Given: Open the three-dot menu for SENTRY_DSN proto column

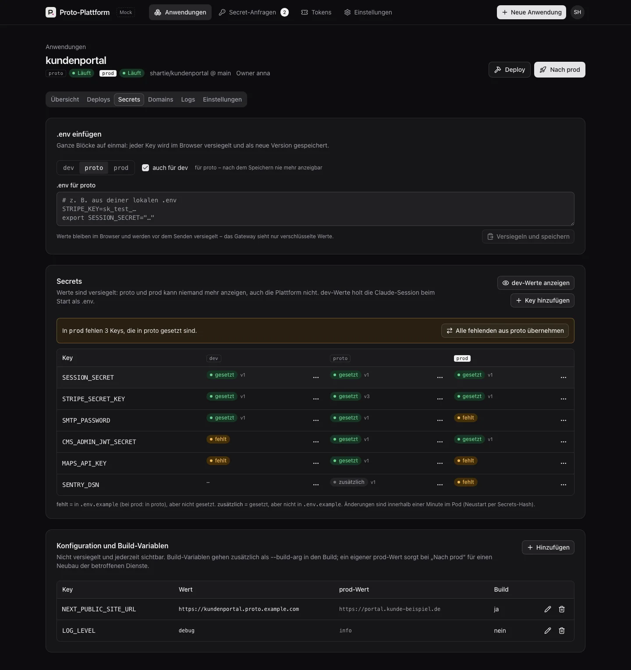Looking at the screenshot, I should tap(440, 485).
